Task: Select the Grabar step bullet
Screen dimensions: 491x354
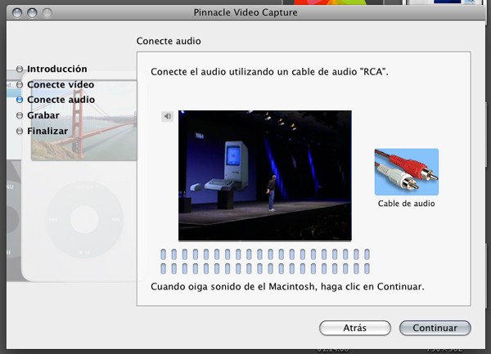Action: pyautogui.click(x=20, y=115)
